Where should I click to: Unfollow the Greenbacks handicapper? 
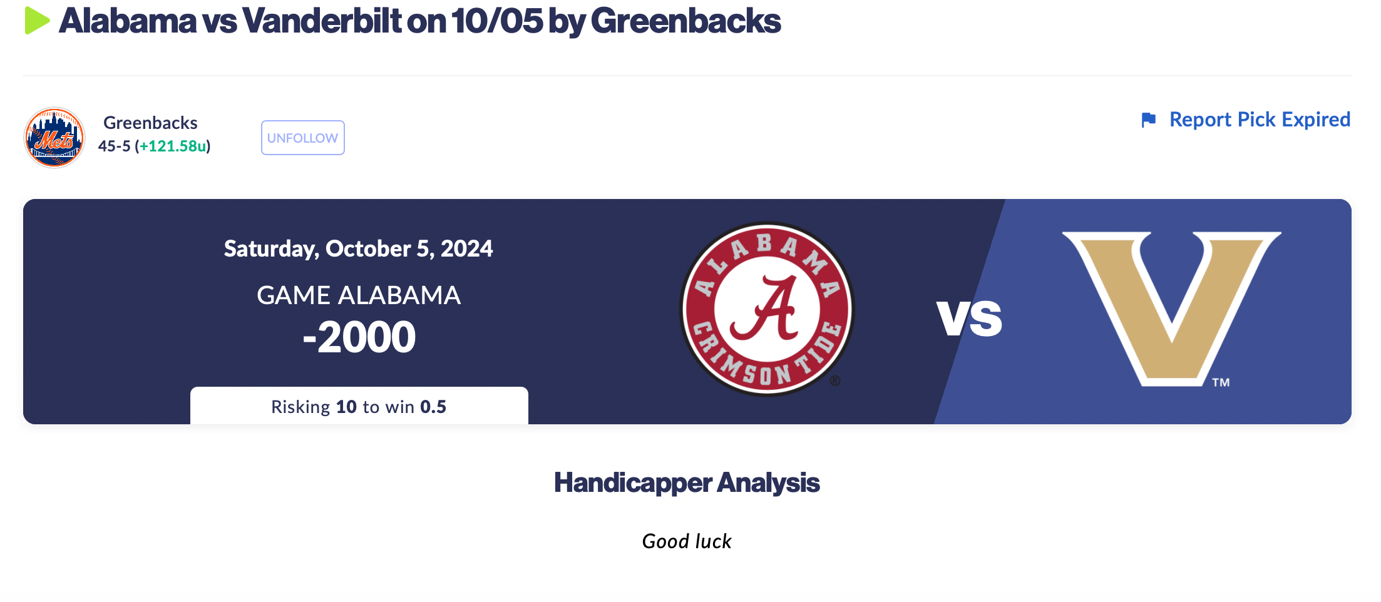302,138
